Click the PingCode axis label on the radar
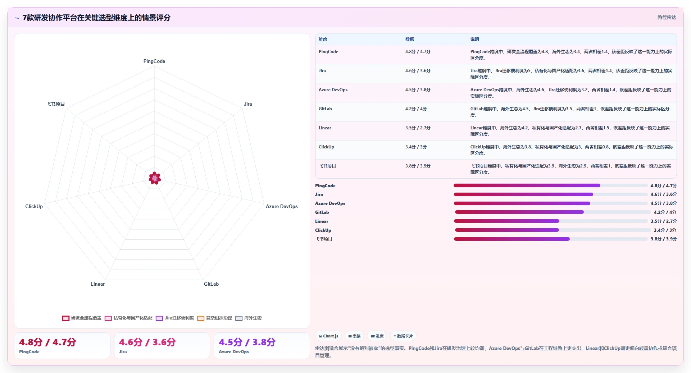Screen dimensions: 691x373 pyautogui.click(x=154, y=61)
